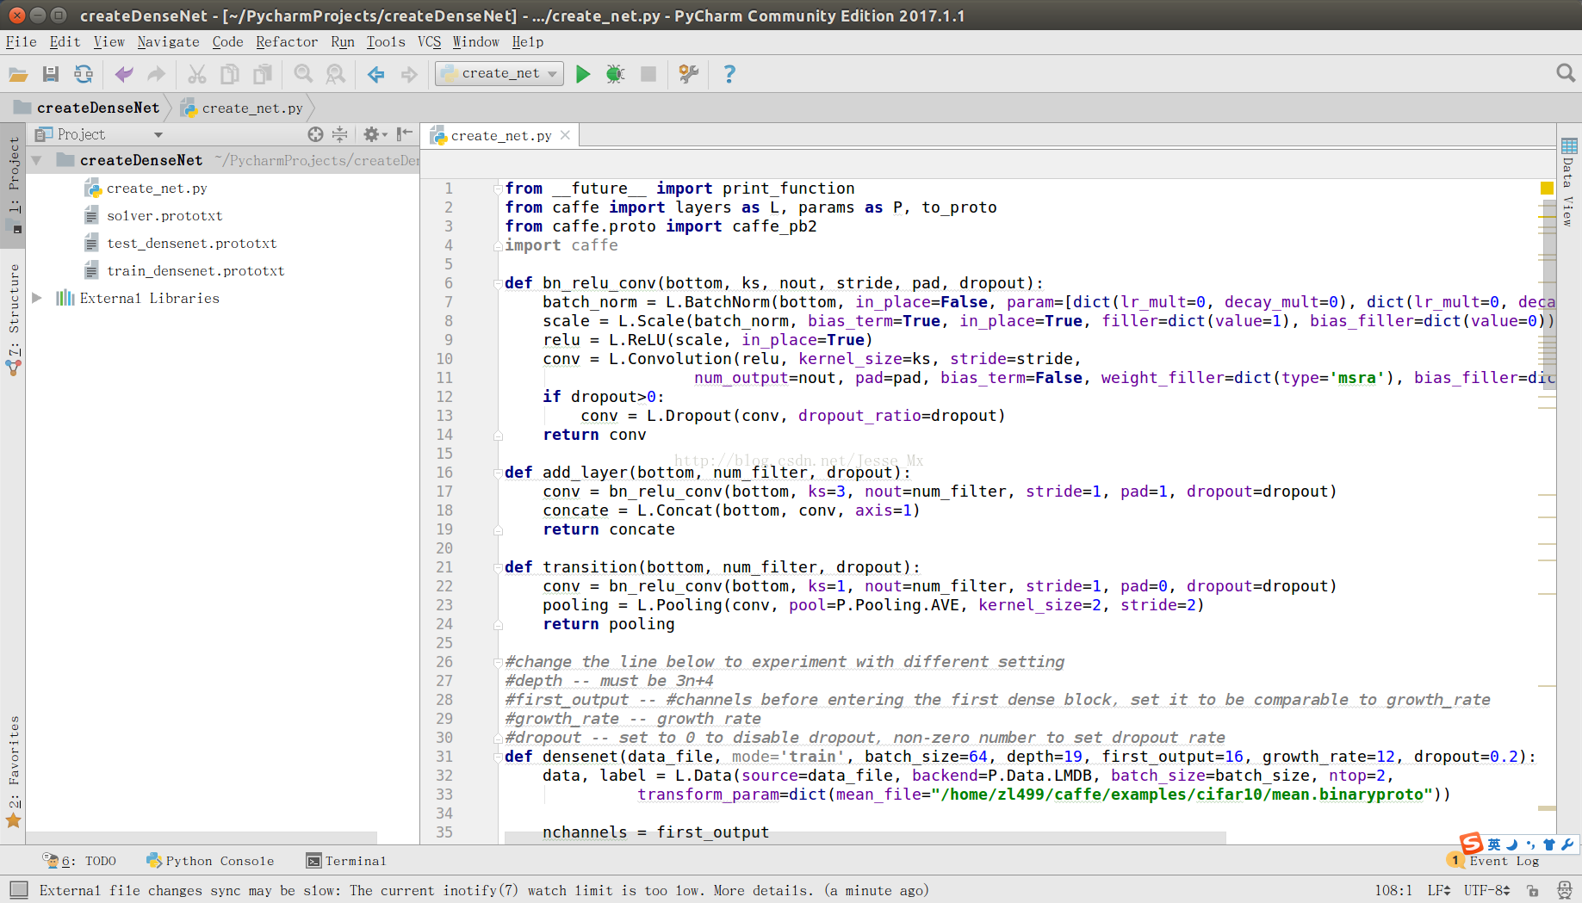Hide the Project panel with hide icon

pos(405,134)
